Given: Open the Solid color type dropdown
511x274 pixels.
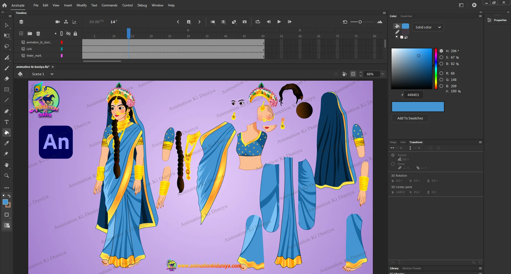Looking at the screenshot, I should coord(428,27).
